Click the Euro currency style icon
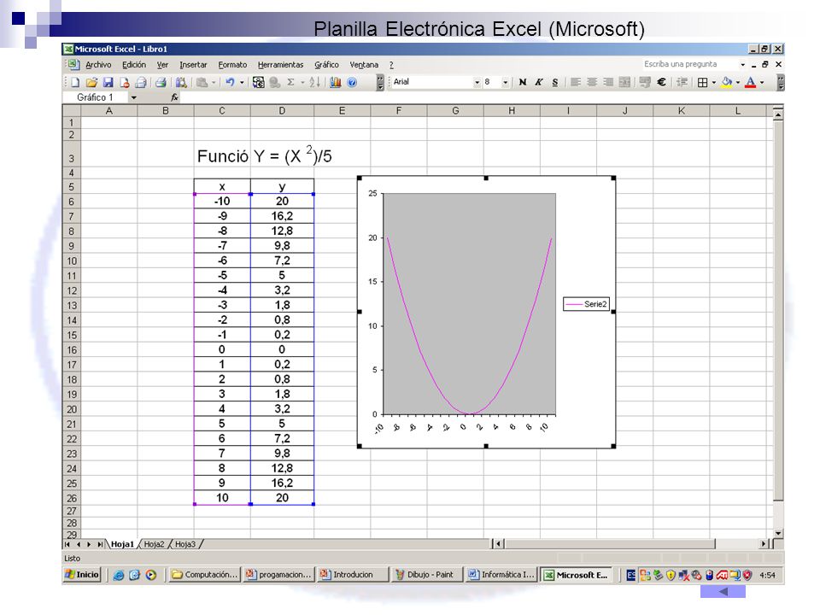 click(661, 82)
